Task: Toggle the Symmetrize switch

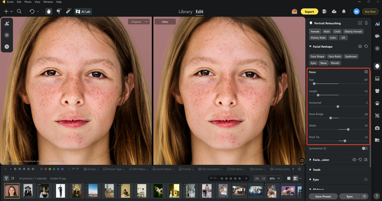Action: (364, 148)
